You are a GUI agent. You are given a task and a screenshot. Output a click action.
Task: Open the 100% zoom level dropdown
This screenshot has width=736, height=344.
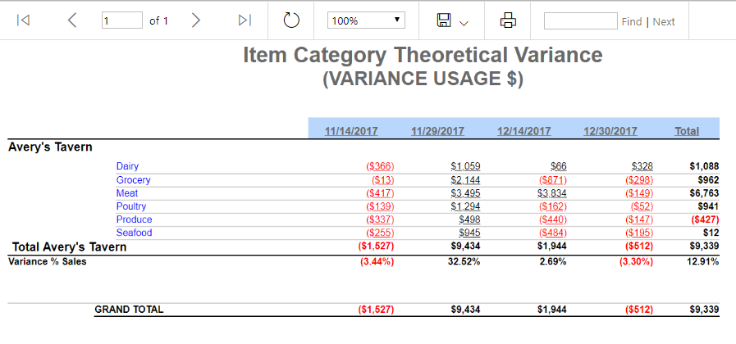(366, 20)
